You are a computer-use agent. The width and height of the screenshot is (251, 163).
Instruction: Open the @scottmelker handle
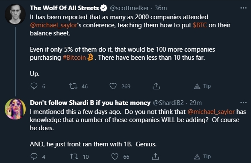coord(129,8)
